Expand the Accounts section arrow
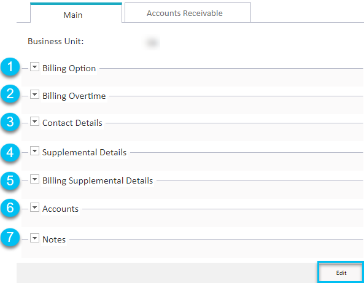 pyautogui.click(x=34, y=207)
